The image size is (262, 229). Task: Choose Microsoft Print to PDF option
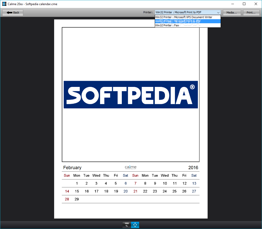[188, 21]
